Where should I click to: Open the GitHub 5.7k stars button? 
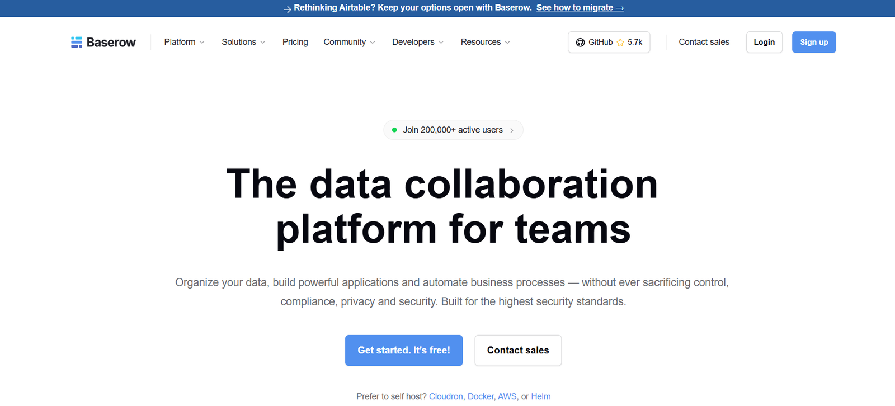click(x=609, y=43)
